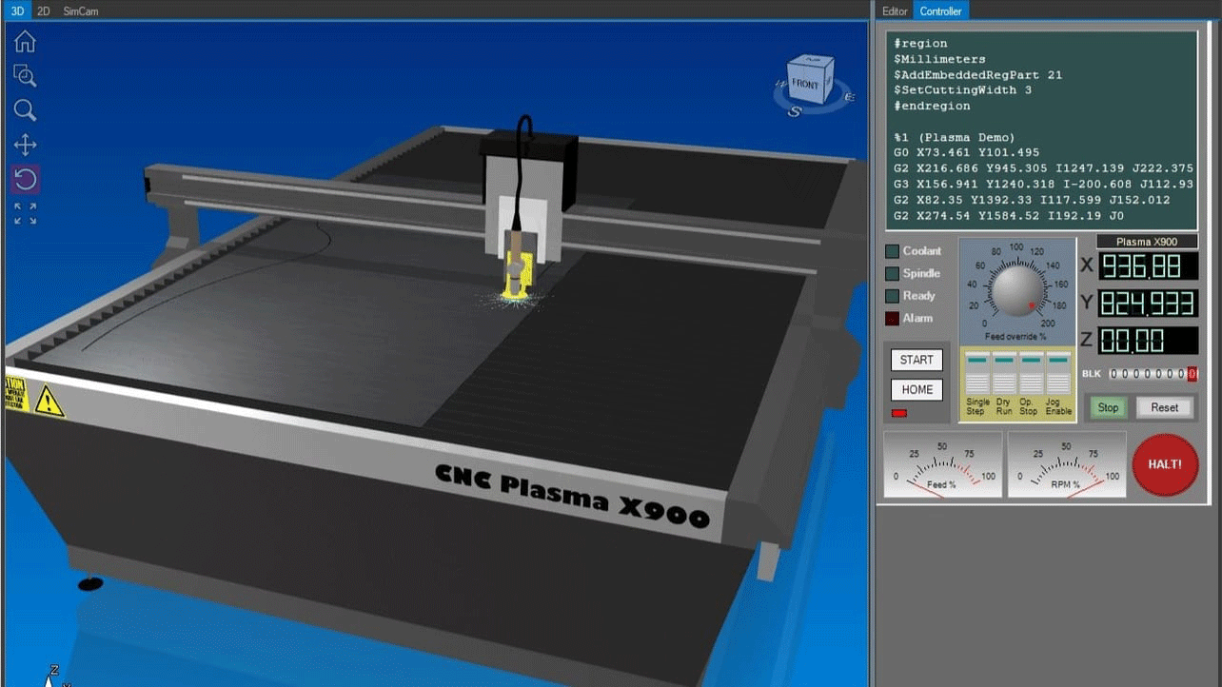Switch to the Editor tab
Screen dimensions: 1222x687
click(894, 10)
